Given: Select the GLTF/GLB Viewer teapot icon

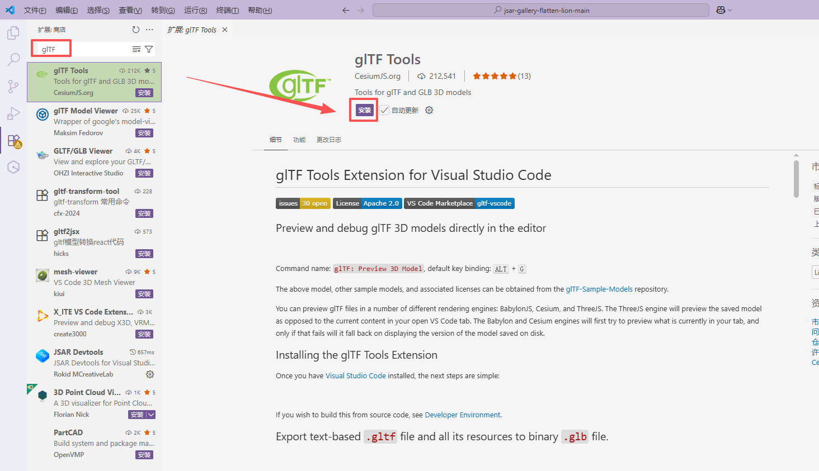Looking at the screenshot, I should [x=43, y=155].
